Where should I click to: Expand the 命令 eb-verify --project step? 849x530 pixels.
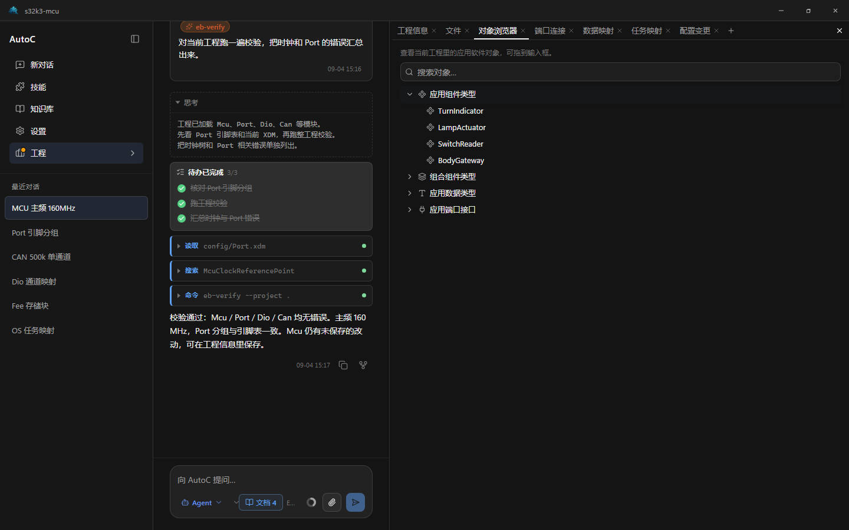(x=271, y=296)
